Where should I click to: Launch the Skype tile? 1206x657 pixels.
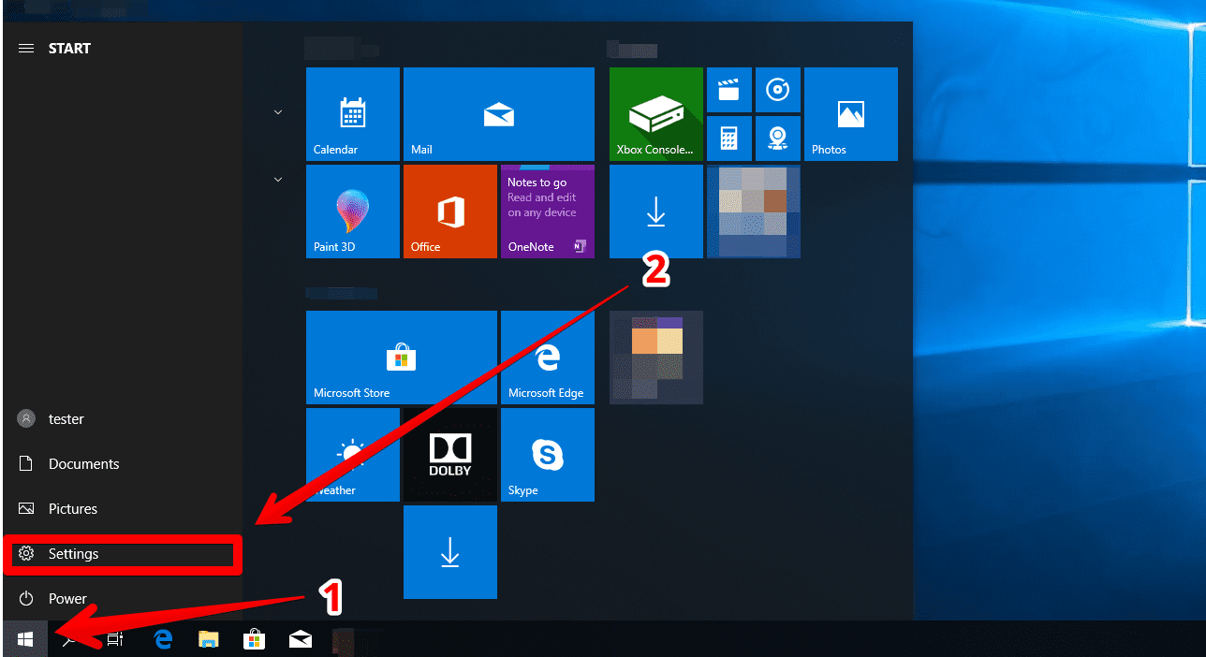[x=548, y=455]
